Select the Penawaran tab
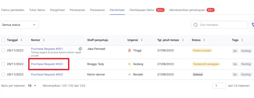The image size is (254, 98). coord(97,10)
